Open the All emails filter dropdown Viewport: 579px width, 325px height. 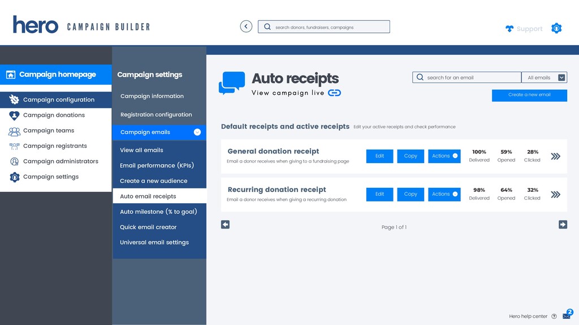click(x=545, y=77)
